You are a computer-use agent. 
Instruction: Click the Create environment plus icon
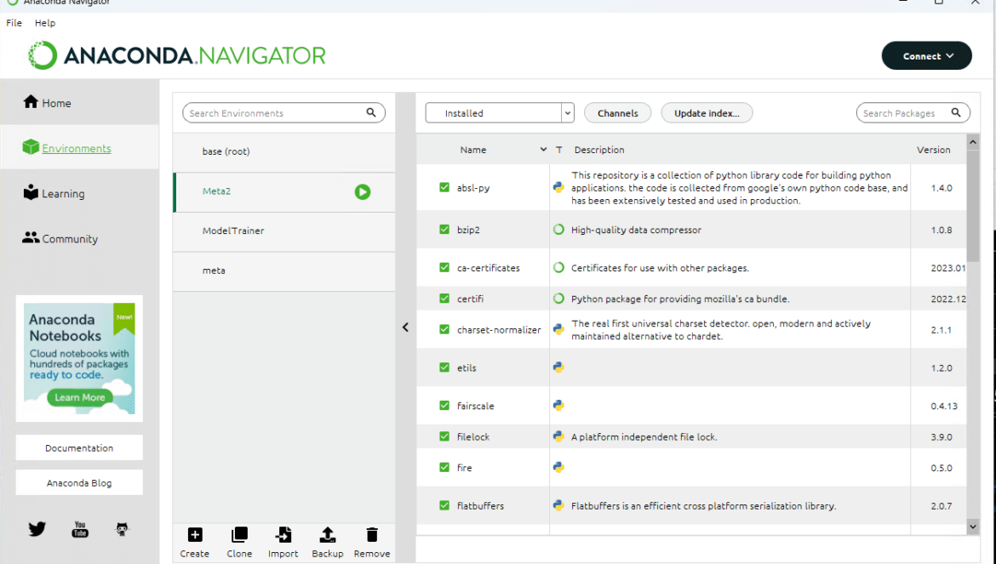pos(195,535)
